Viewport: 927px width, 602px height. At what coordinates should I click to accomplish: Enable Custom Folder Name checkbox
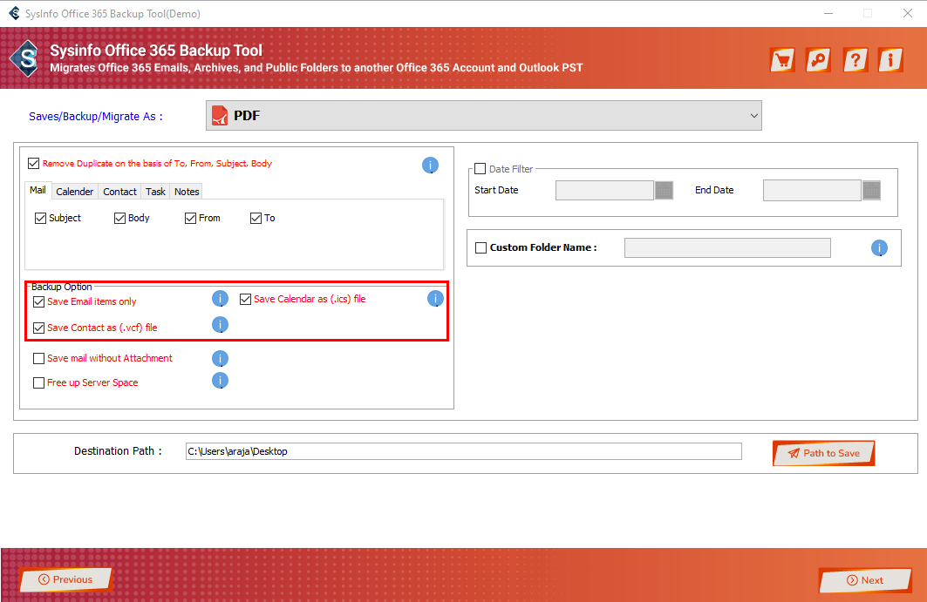click(x=481, y=247)
